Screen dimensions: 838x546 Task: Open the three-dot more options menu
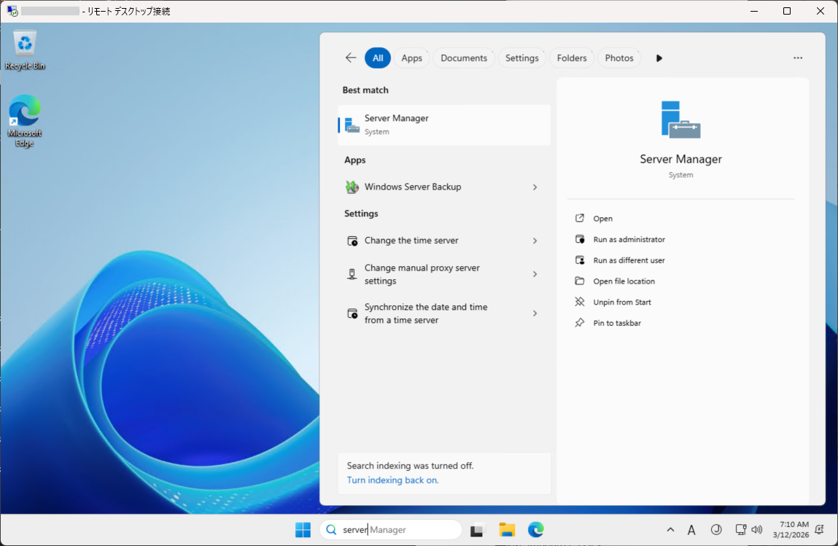[797, 58]
